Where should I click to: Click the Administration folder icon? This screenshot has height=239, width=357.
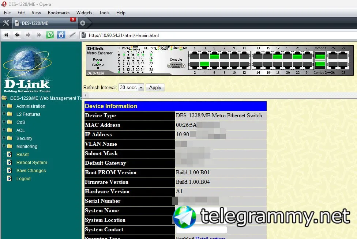(10, 106)
